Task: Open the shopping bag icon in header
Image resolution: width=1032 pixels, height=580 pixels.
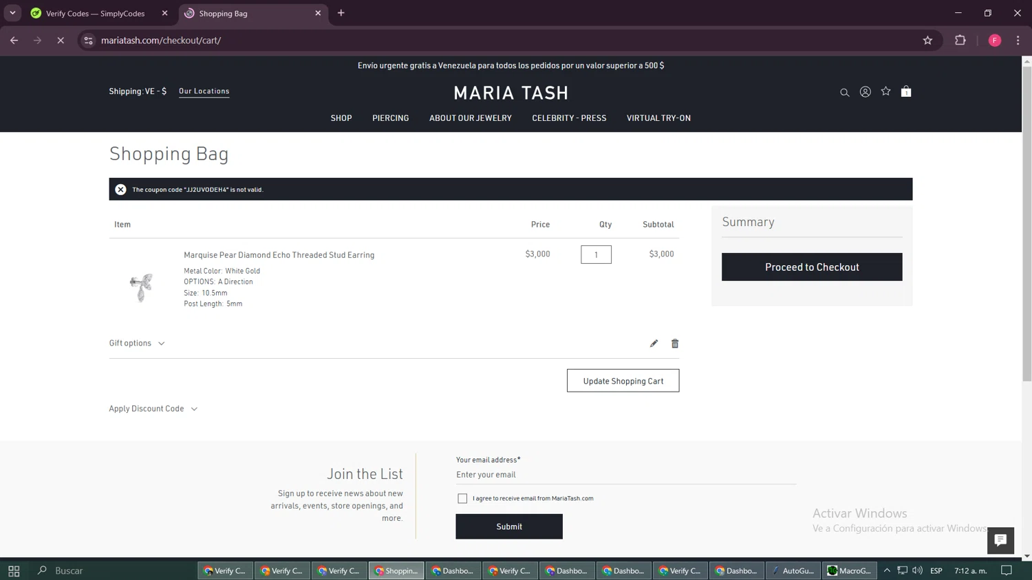Action: pos(906,91)
